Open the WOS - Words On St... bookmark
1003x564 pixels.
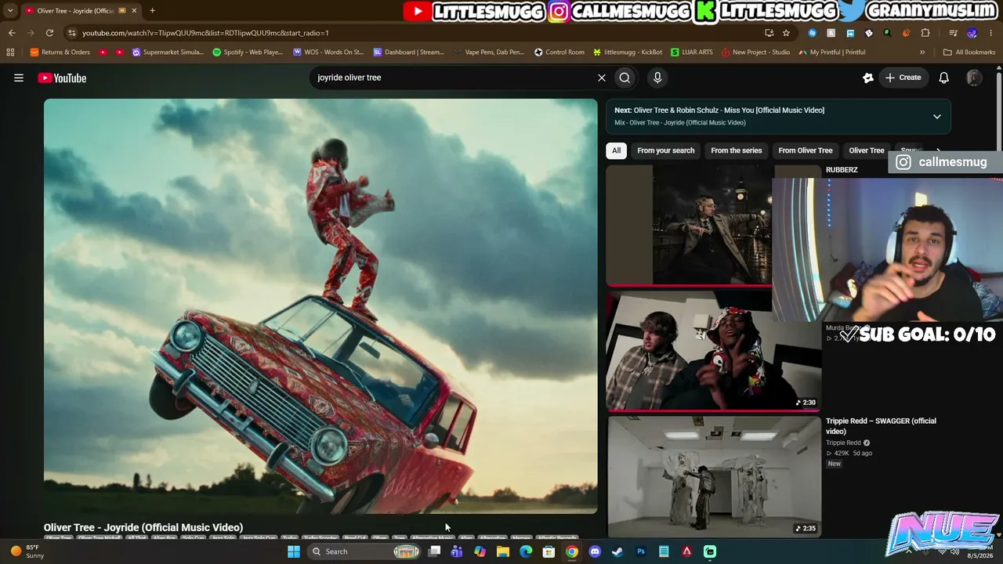click(328, 52)
